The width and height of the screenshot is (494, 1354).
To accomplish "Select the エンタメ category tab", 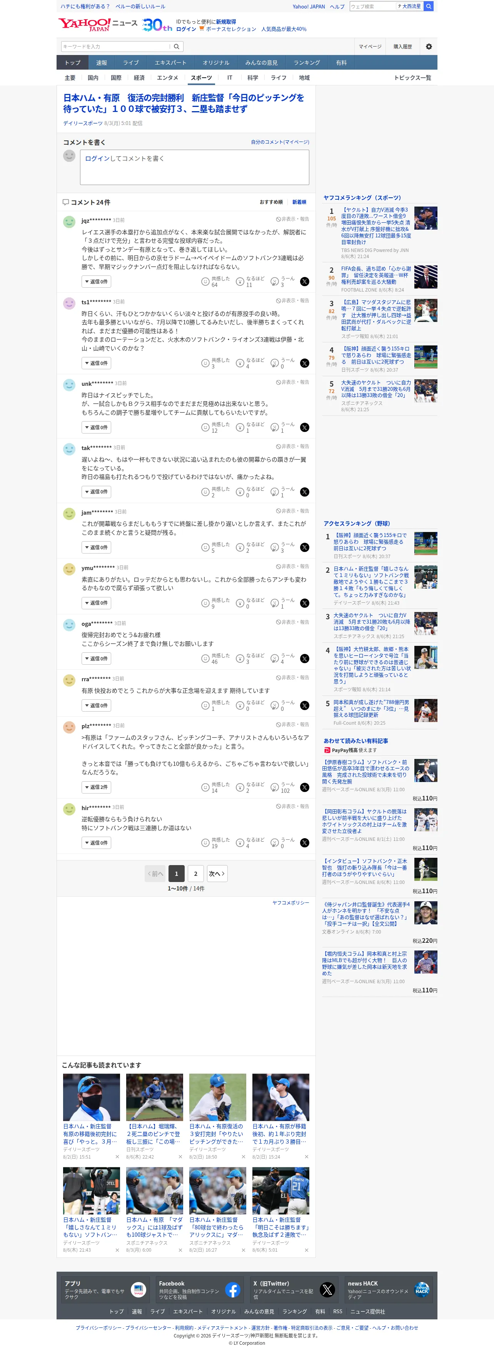I will (x=168, y=78).
